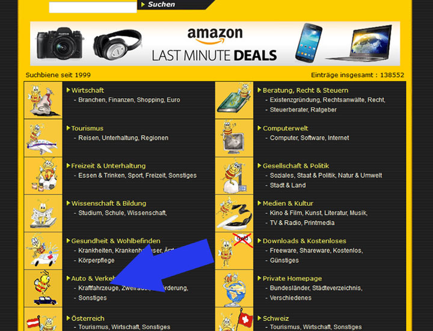Select the Private Homepage globe icon
This screenshot has width=433, height=331.
click(x=234, y=288)
